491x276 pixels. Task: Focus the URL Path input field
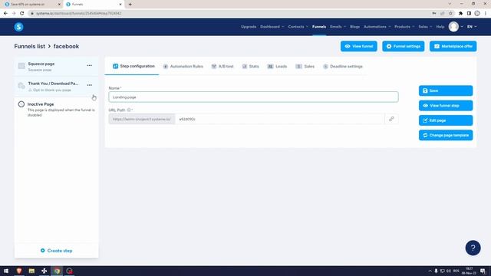279,120
